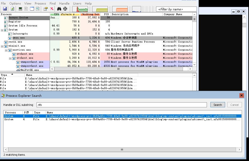Collapse the wininit.exe tree node

pos(2,46)
